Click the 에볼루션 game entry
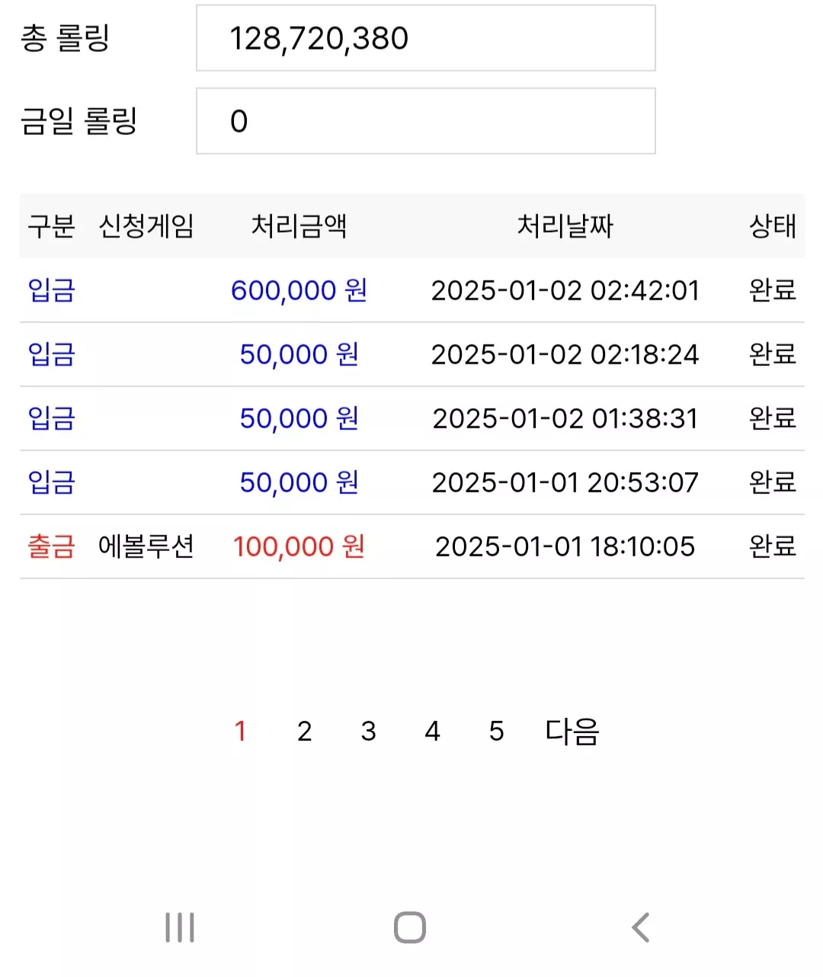Image resolution: width=823 pixels, height=977 pixels. [x=146, y=546]
